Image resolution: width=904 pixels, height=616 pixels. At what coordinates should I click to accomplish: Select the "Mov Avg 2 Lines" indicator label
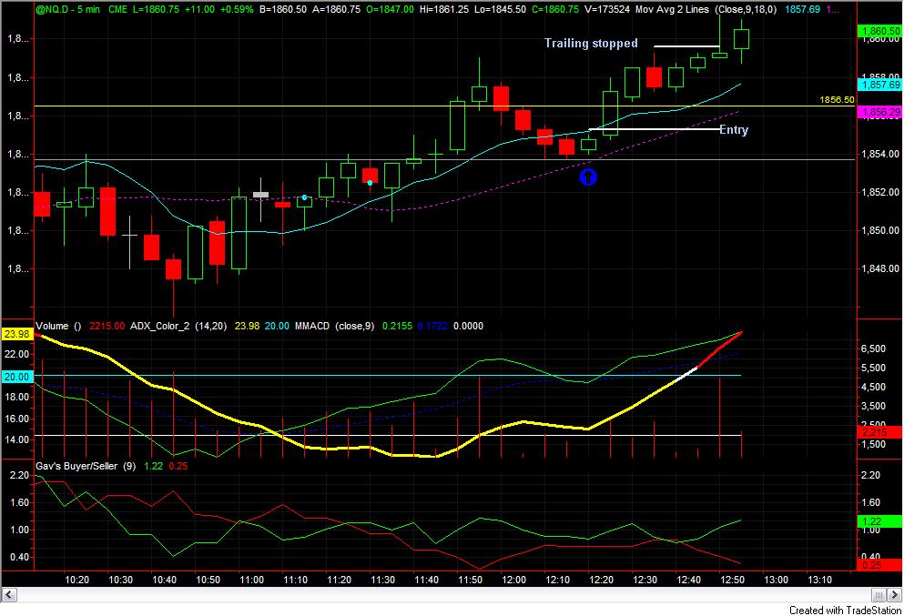[672, 9]
